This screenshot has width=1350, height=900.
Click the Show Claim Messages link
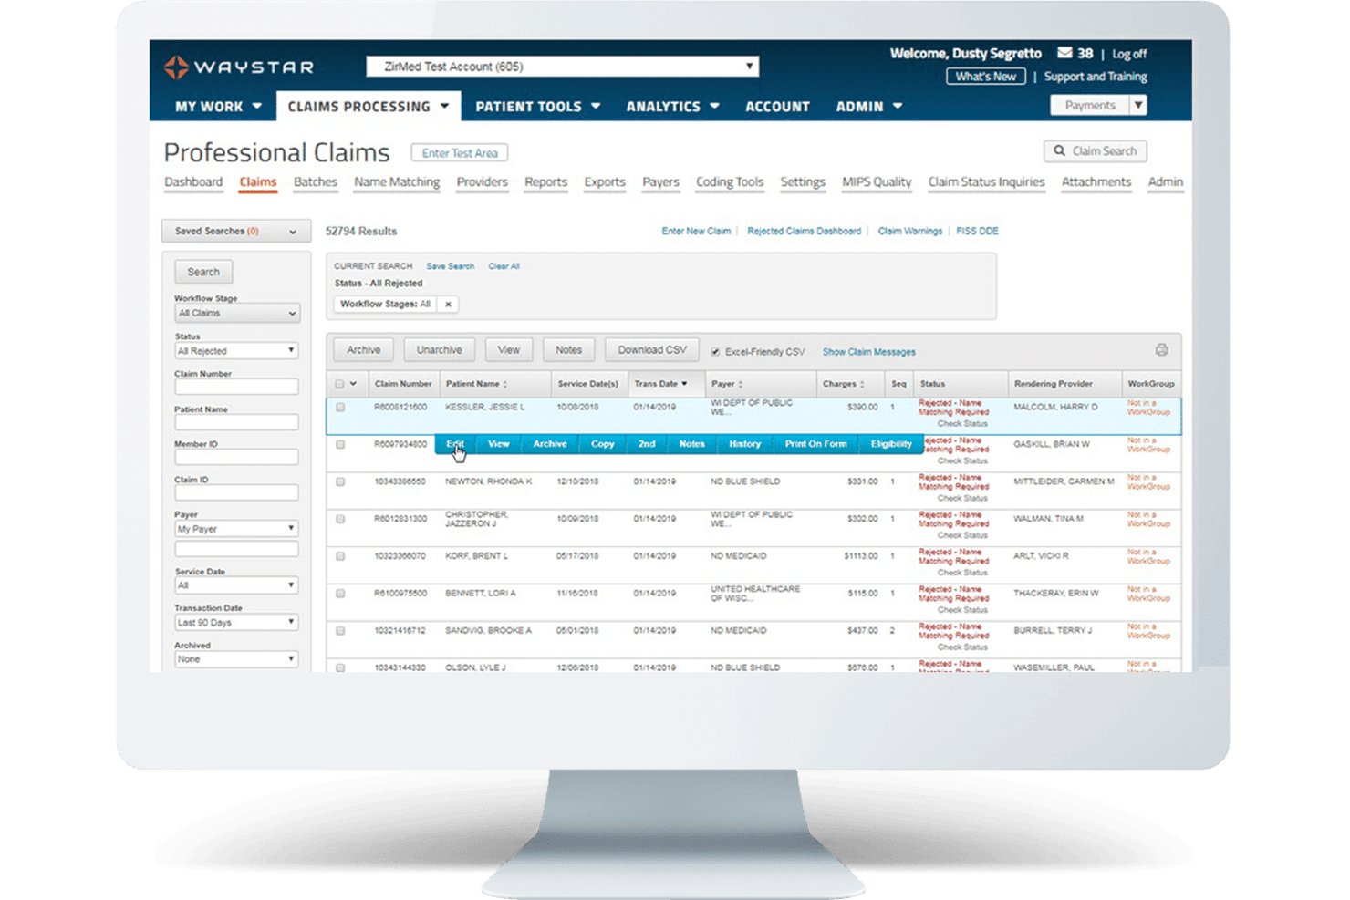(x=869, y=352)
